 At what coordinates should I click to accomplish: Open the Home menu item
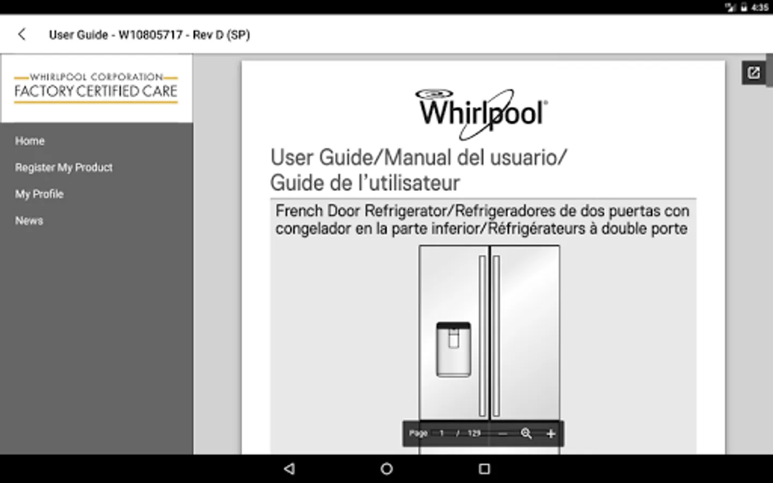(x=30, y=141)
